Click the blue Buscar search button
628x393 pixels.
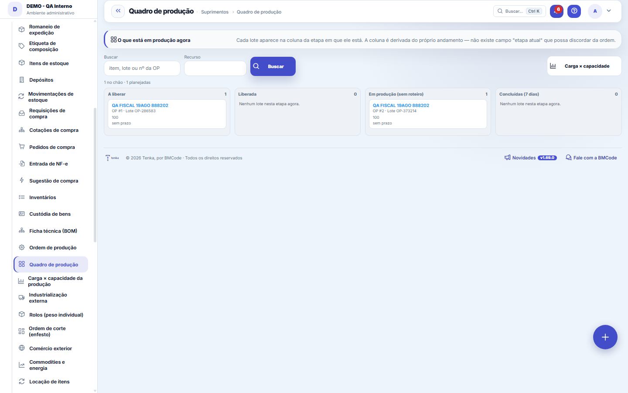[x=273, y=66]
